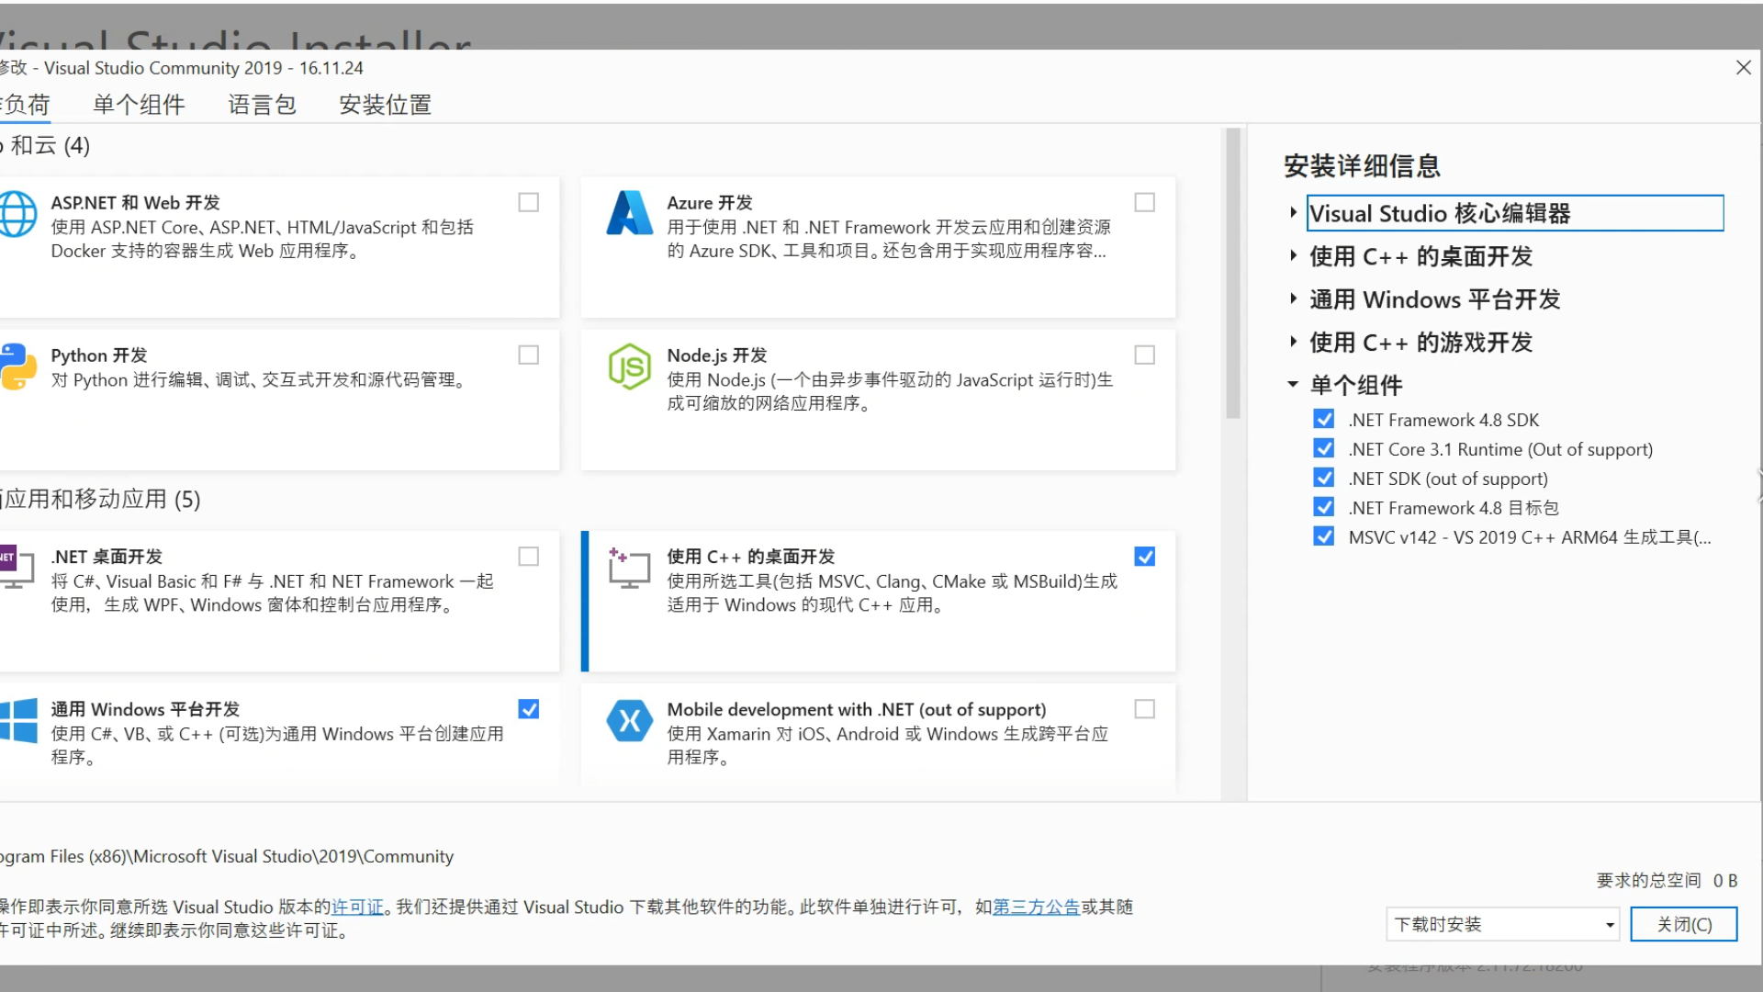1763x992 pixels.
Task: Uncheck the 使用 C++ 的桌面开发 workload checkbox
Action: [1145, 557]
